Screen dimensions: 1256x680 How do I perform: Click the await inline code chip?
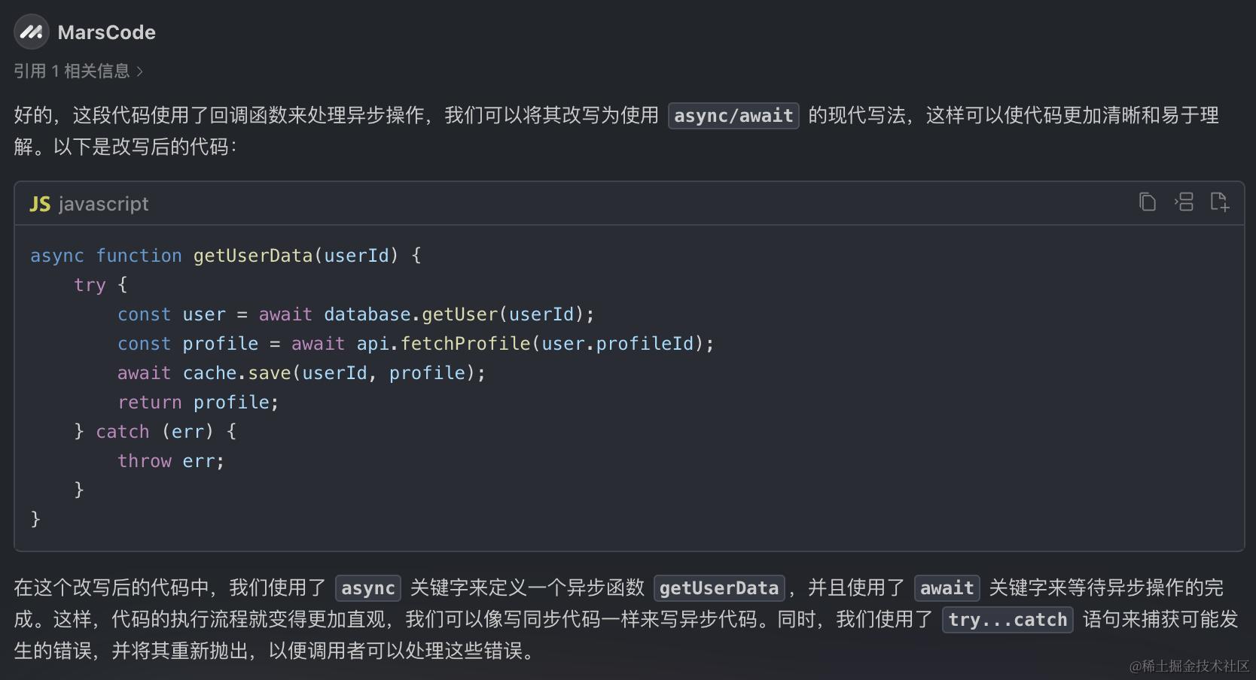pos(947,588)
